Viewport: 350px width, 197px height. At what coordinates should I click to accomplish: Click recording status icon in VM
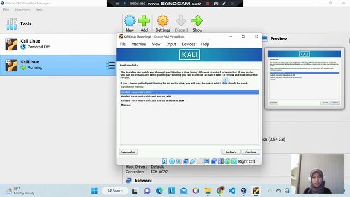coord(213,161)
